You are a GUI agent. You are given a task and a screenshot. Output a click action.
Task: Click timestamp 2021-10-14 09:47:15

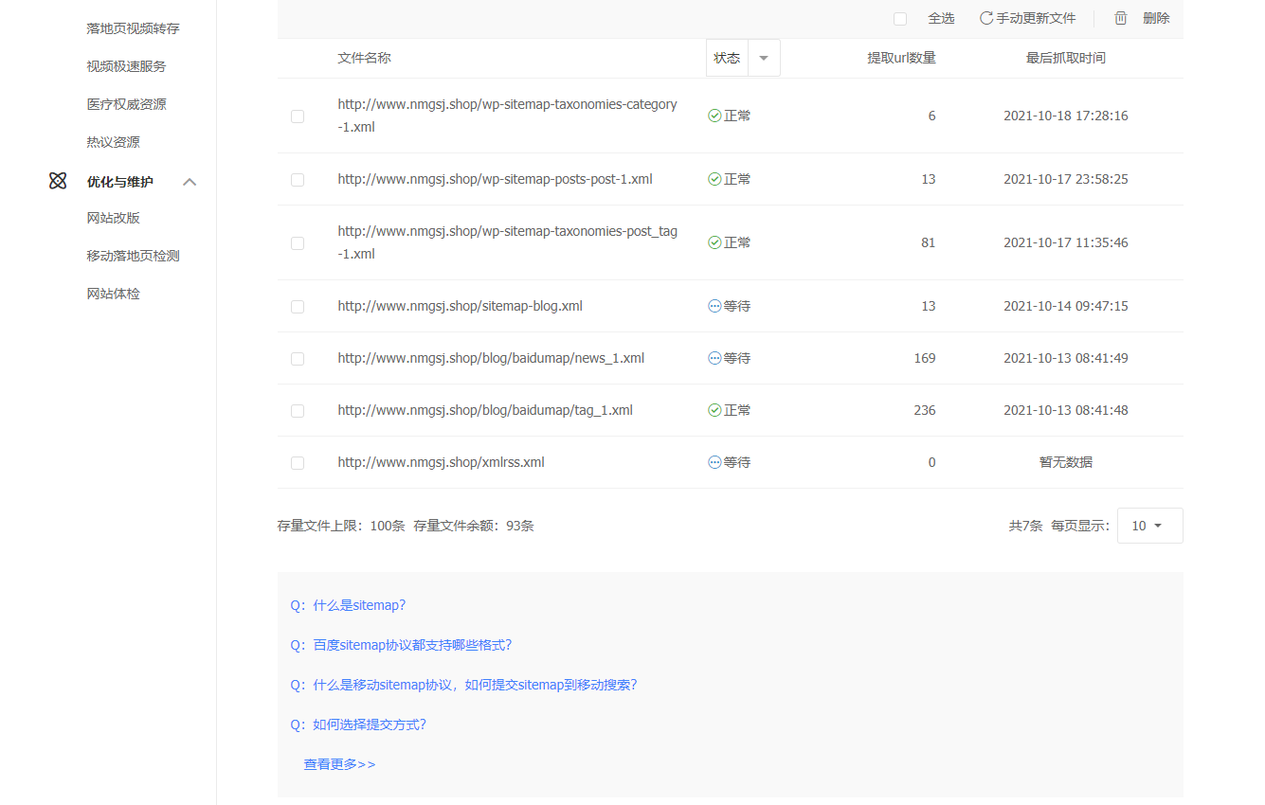(x=1066, y=306)
